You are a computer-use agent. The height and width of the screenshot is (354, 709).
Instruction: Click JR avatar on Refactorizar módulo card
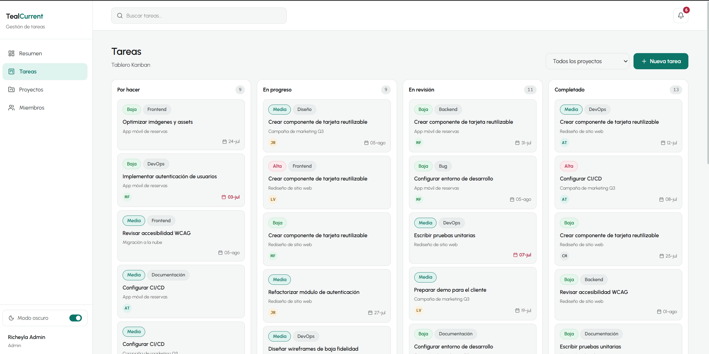pyautogui.click(x=273, y=313)
